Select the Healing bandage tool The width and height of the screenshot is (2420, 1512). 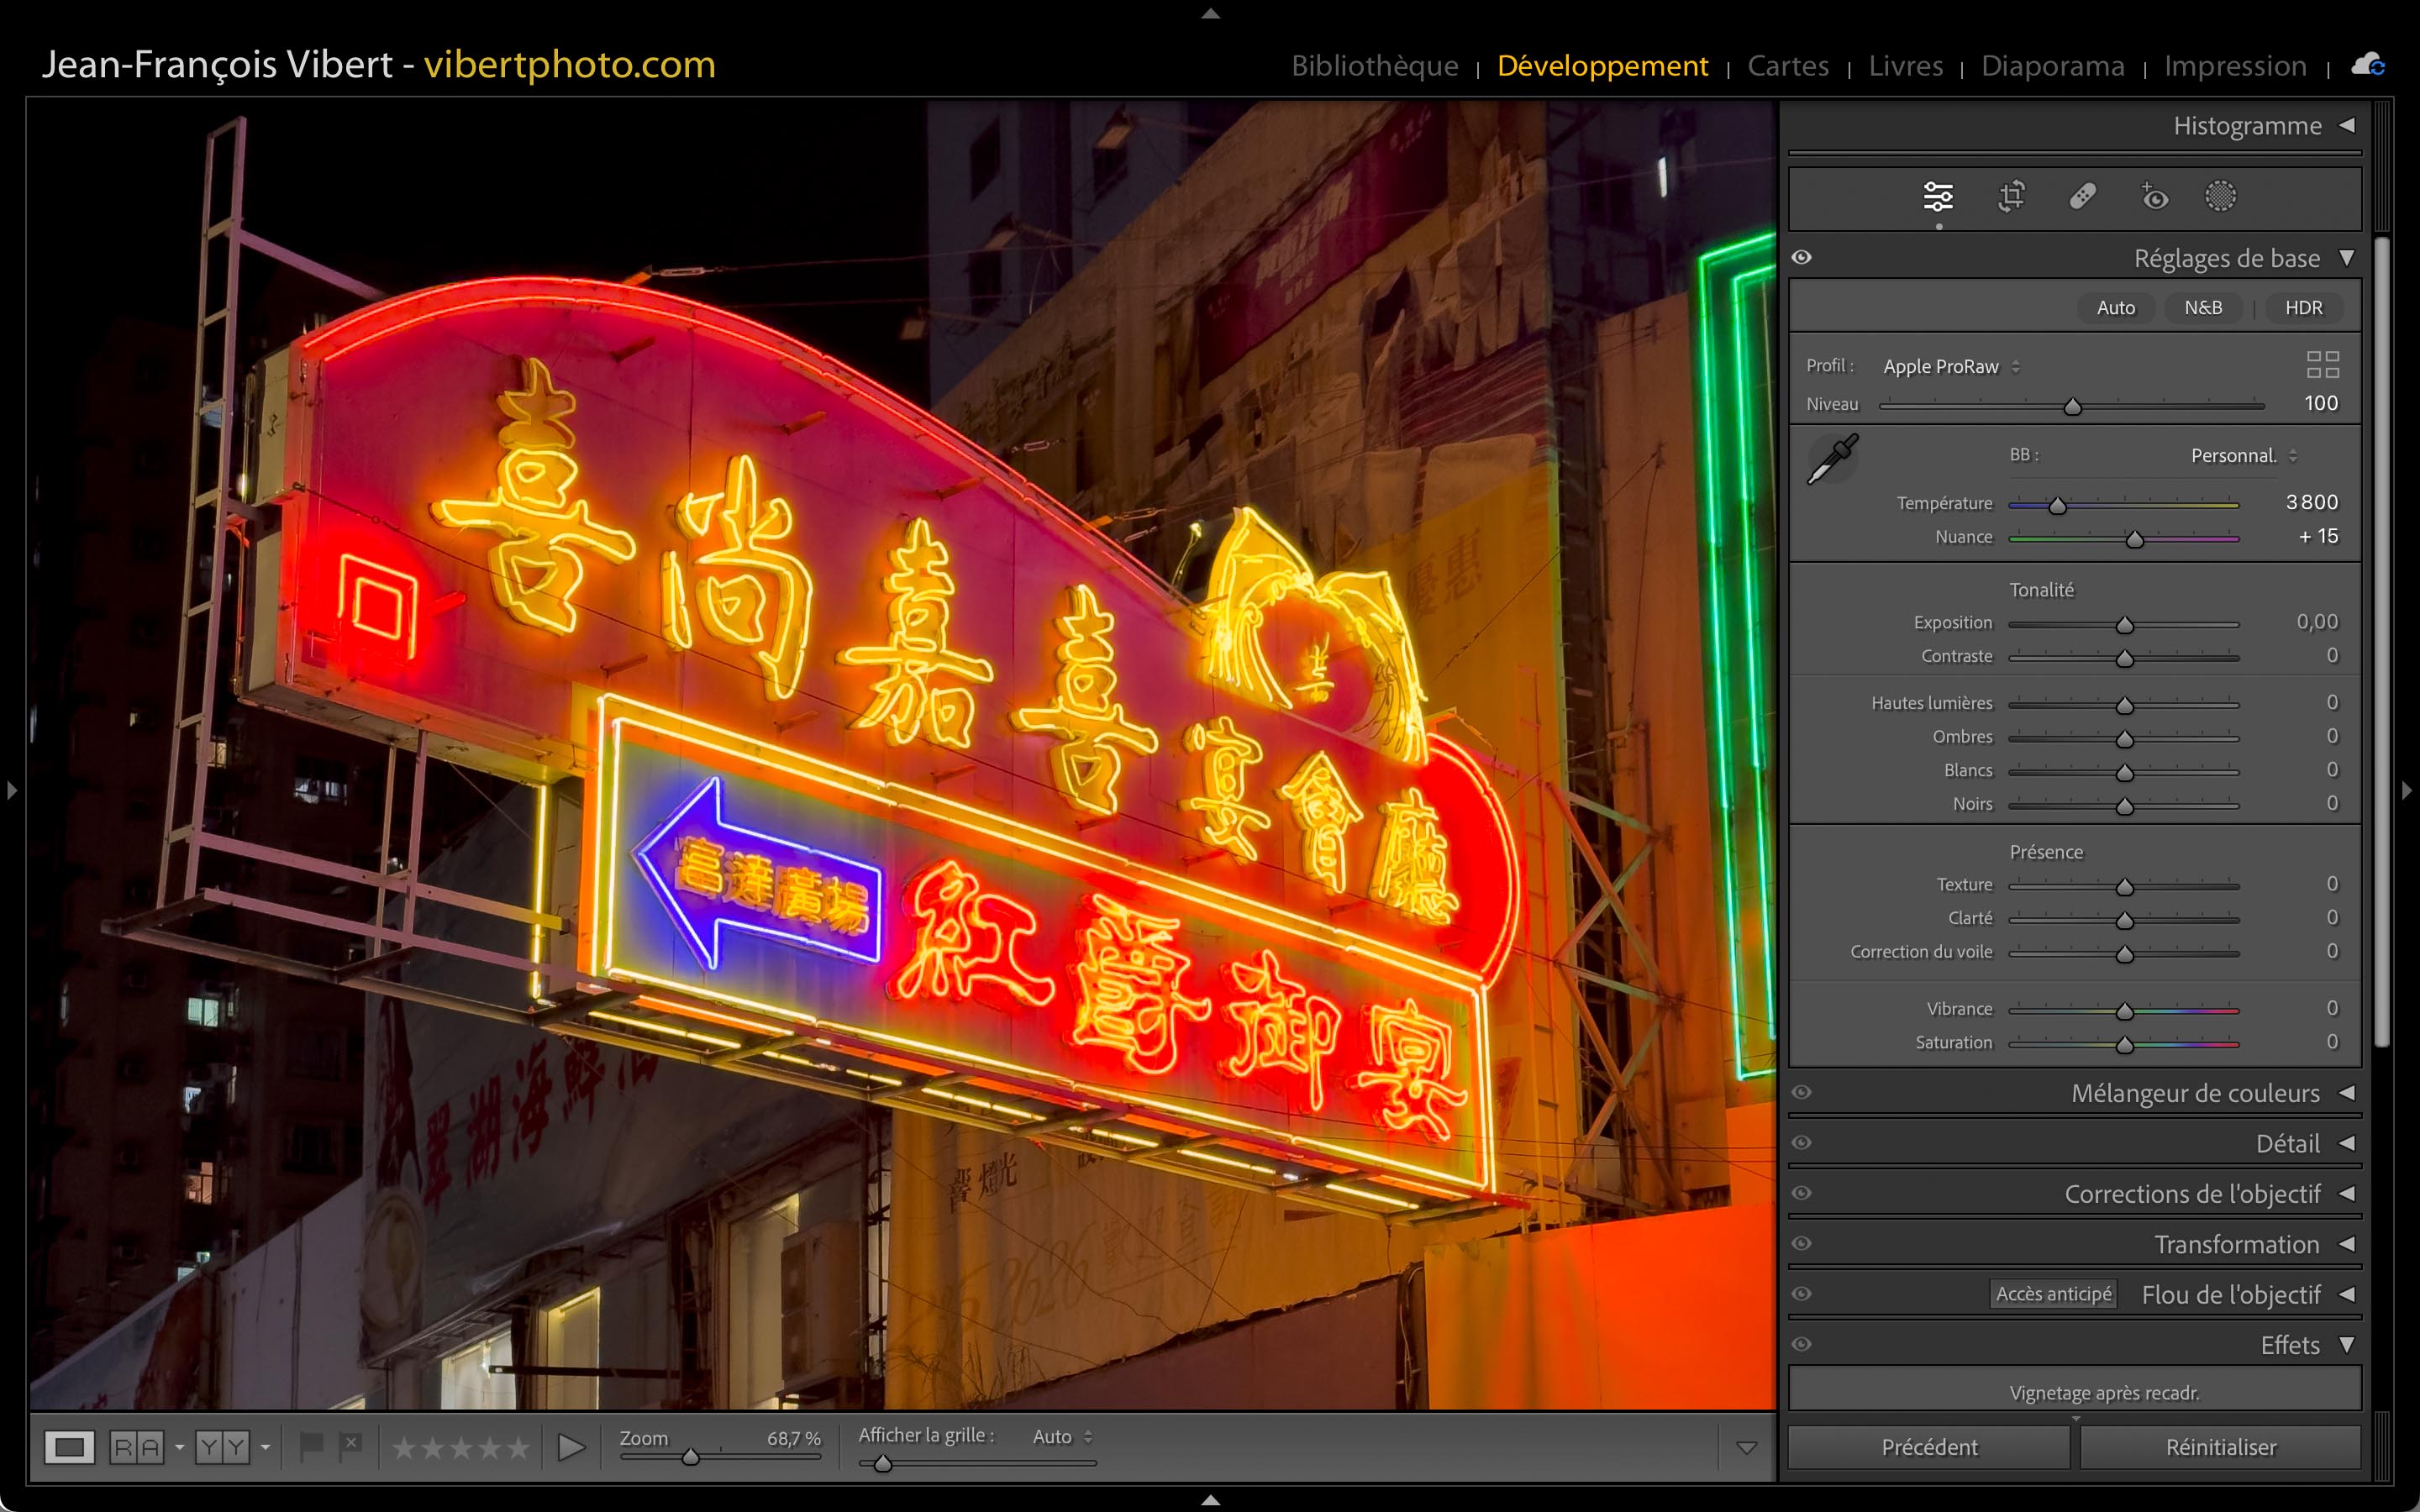click(2083, 196)
